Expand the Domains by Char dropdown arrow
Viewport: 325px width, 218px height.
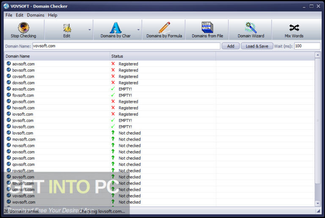tap(138, 30)
